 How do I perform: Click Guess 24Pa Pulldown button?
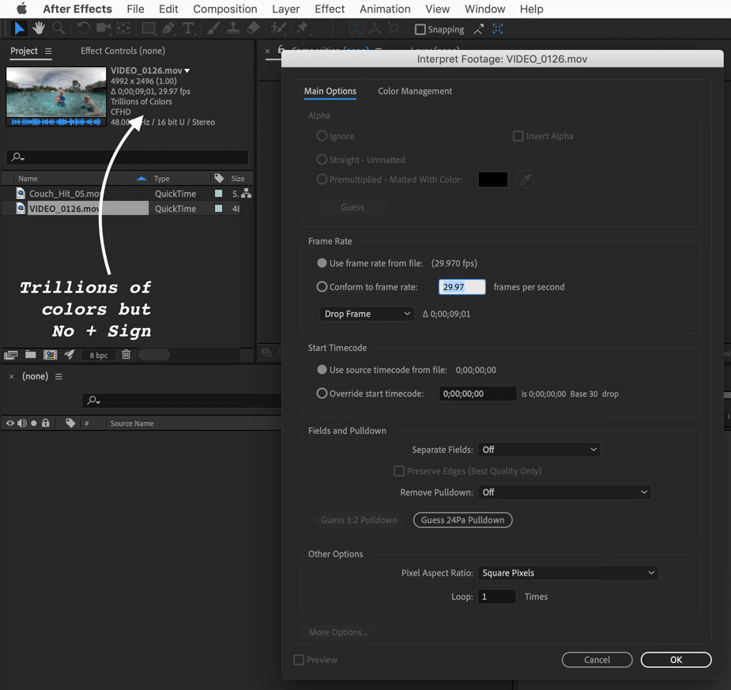click(462, 520)
